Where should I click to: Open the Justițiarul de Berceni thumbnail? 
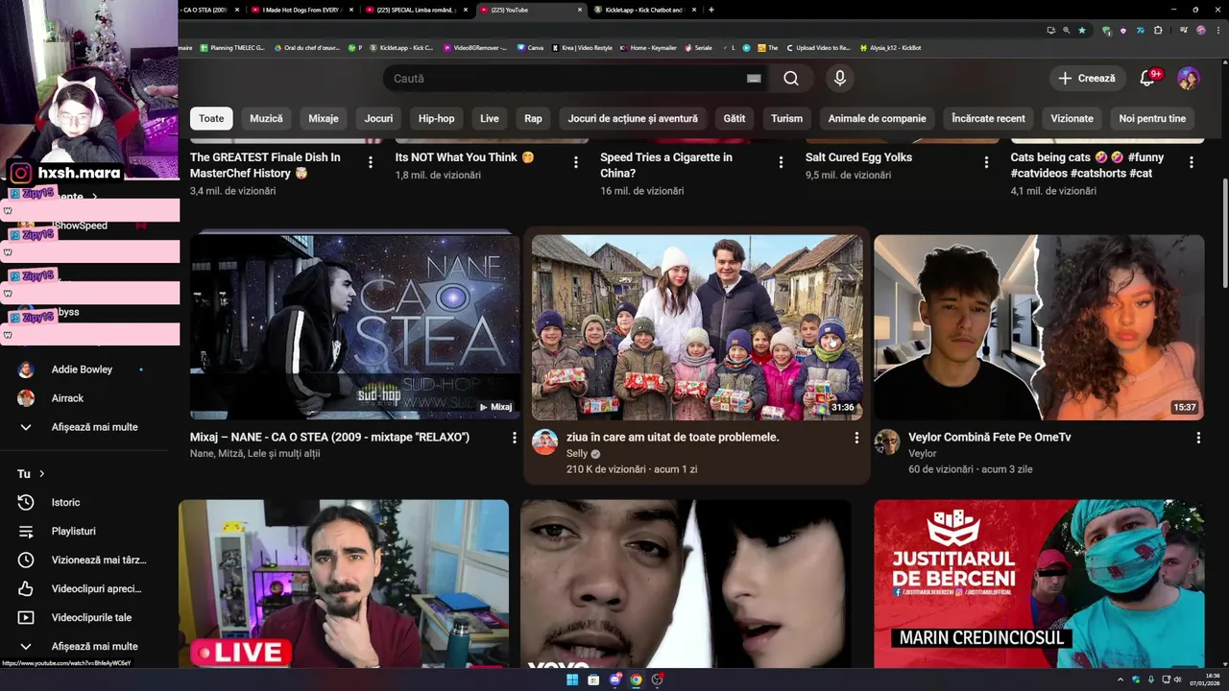(x=1039, y=584)
